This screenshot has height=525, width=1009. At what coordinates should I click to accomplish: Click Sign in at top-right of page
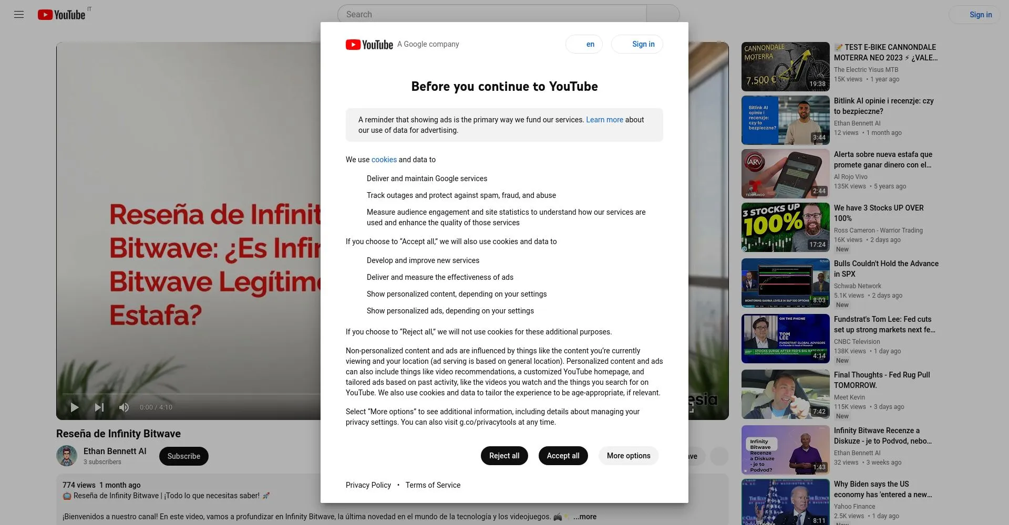[975, 15]
